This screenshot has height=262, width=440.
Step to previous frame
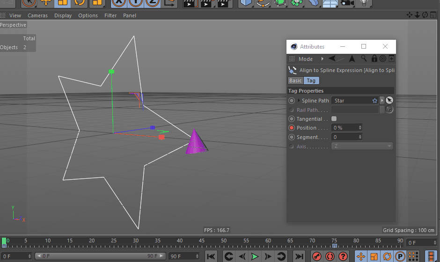242,256
